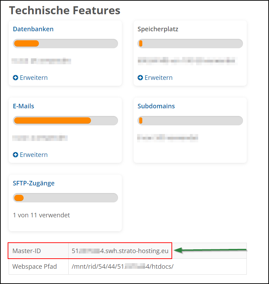Image resolution: width=269 pixels, height=284 pixels.
Task: Click the E-Mails usage progress bar
Action: pyautogui.click(x=65, y=120)
